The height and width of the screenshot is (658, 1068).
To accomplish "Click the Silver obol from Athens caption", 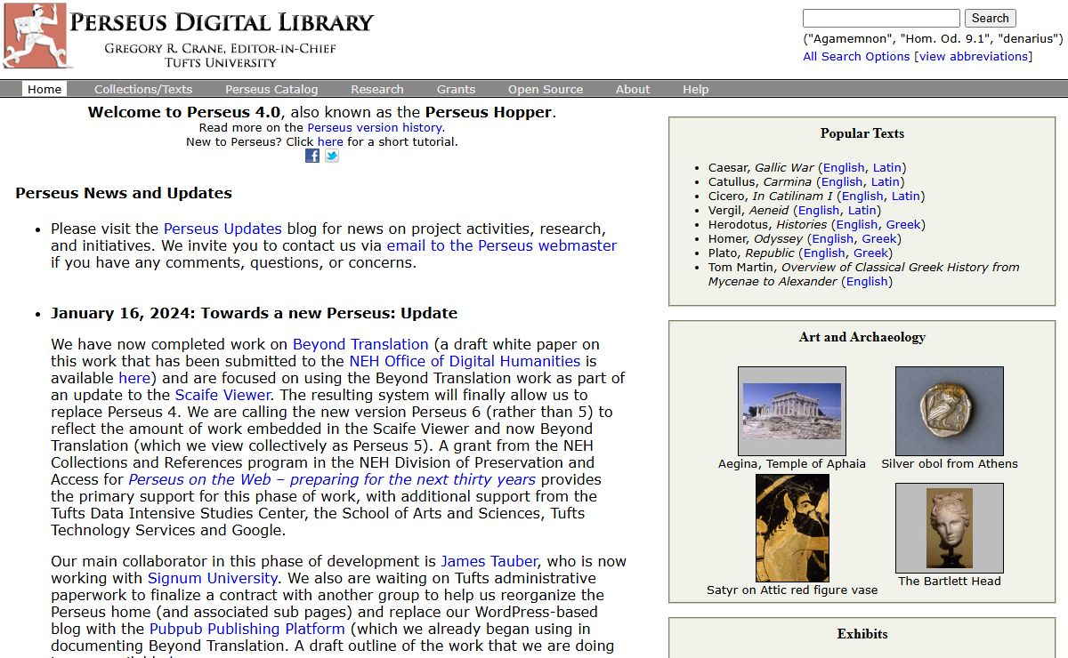I will (x=950, y=463).
